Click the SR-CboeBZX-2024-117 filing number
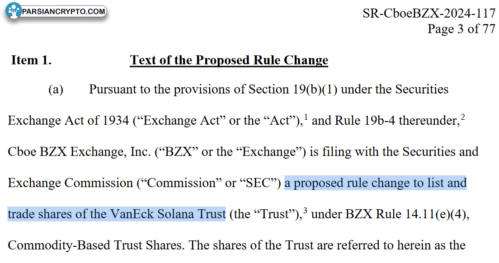499x263 pixels. 429,14
